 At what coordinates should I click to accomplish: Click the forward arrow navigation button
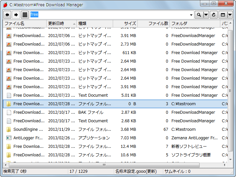(16, 15)
